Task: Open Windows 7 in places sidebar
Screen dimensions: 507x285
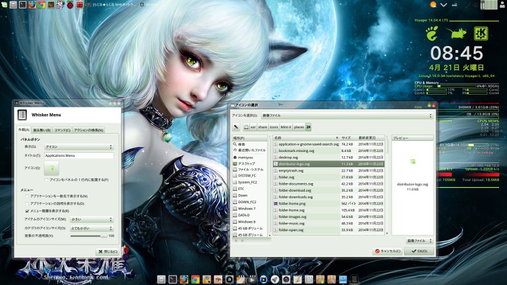Action: click(250, 209)
